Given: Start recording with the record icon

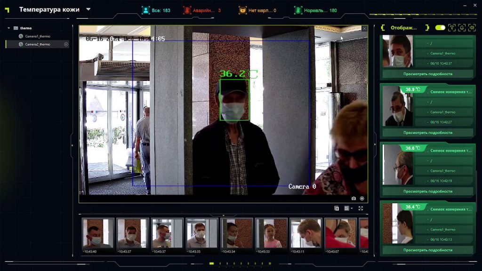Looking at the screenshot, I should click(362, 199).
